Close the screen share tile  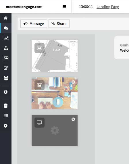pos(73,119)
